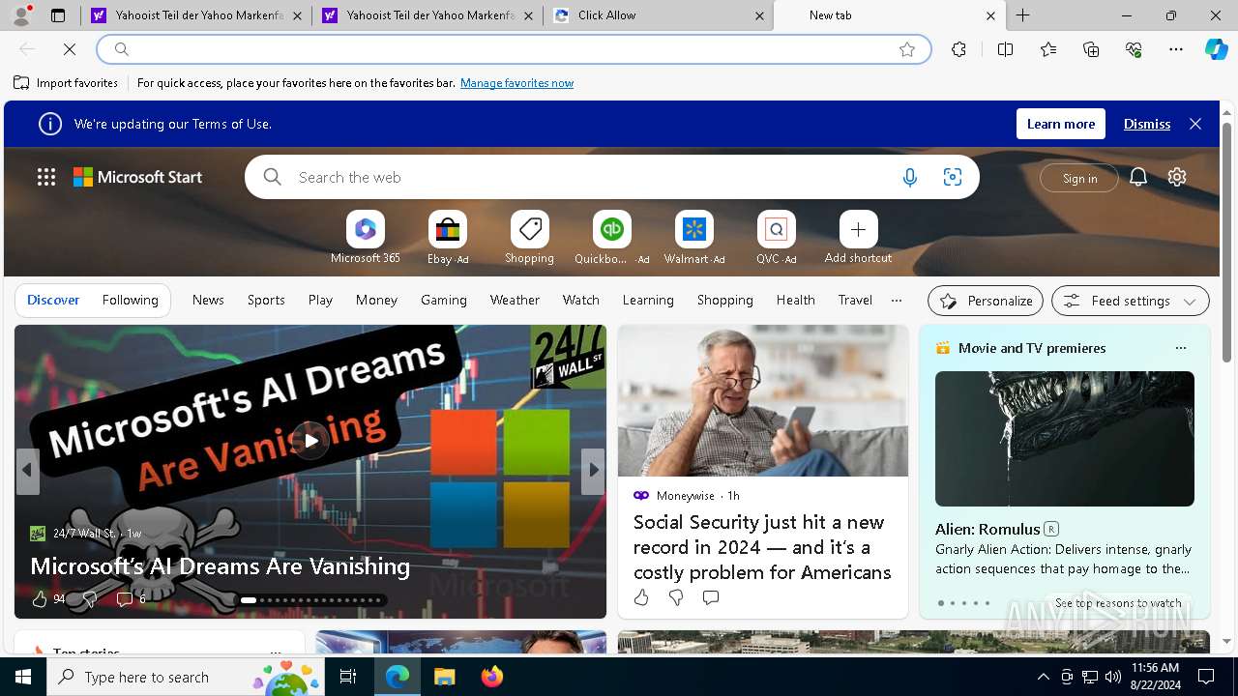Go to next carousel story arrow
1238x696 pixels.
593,471
